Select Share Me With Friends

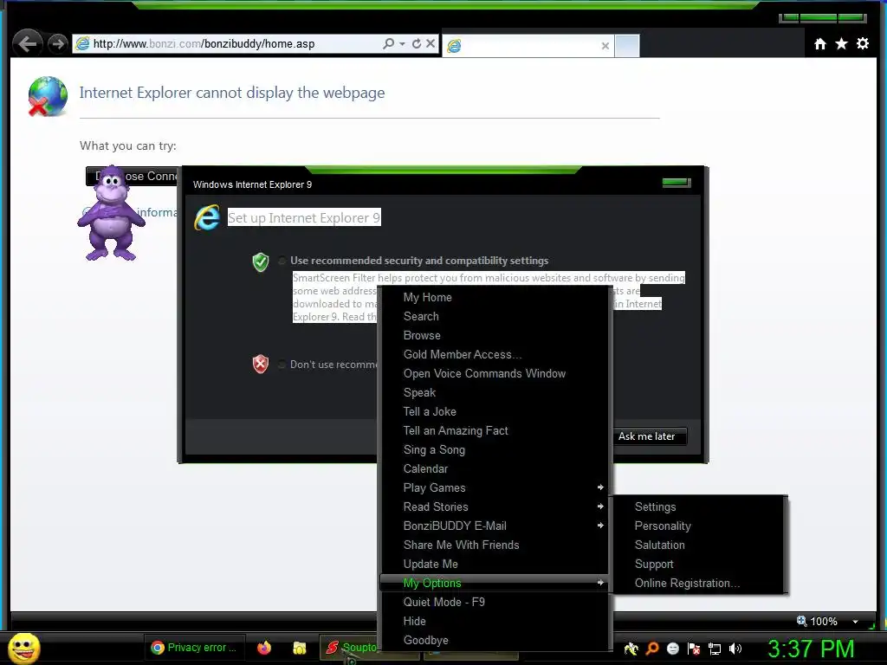point(494,545)
